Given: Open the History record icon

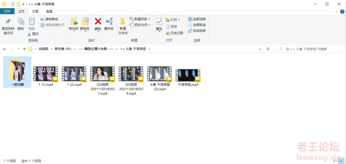Looking at the screenshot, I should coord(174,33).
